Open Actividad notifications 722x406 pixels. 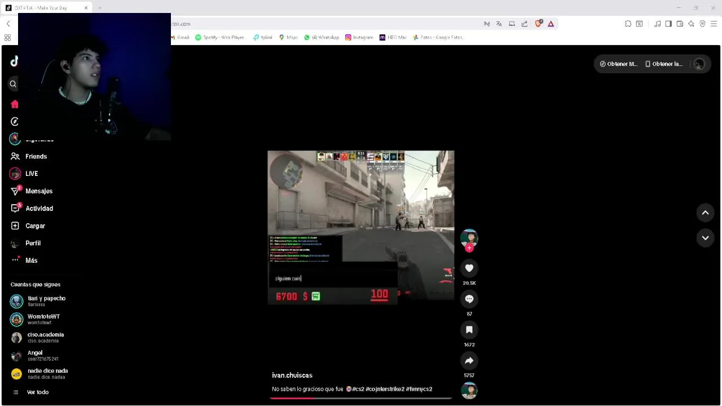tap(39, 209)
